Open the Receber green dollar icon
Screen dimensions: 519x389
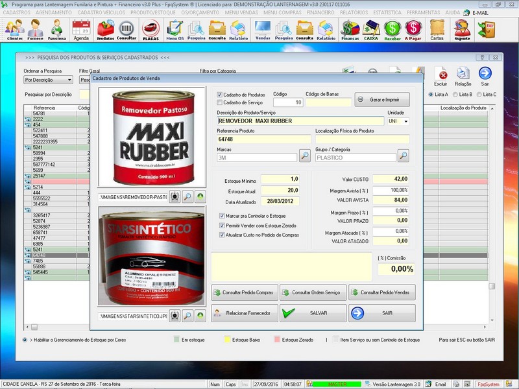[392, 29]
